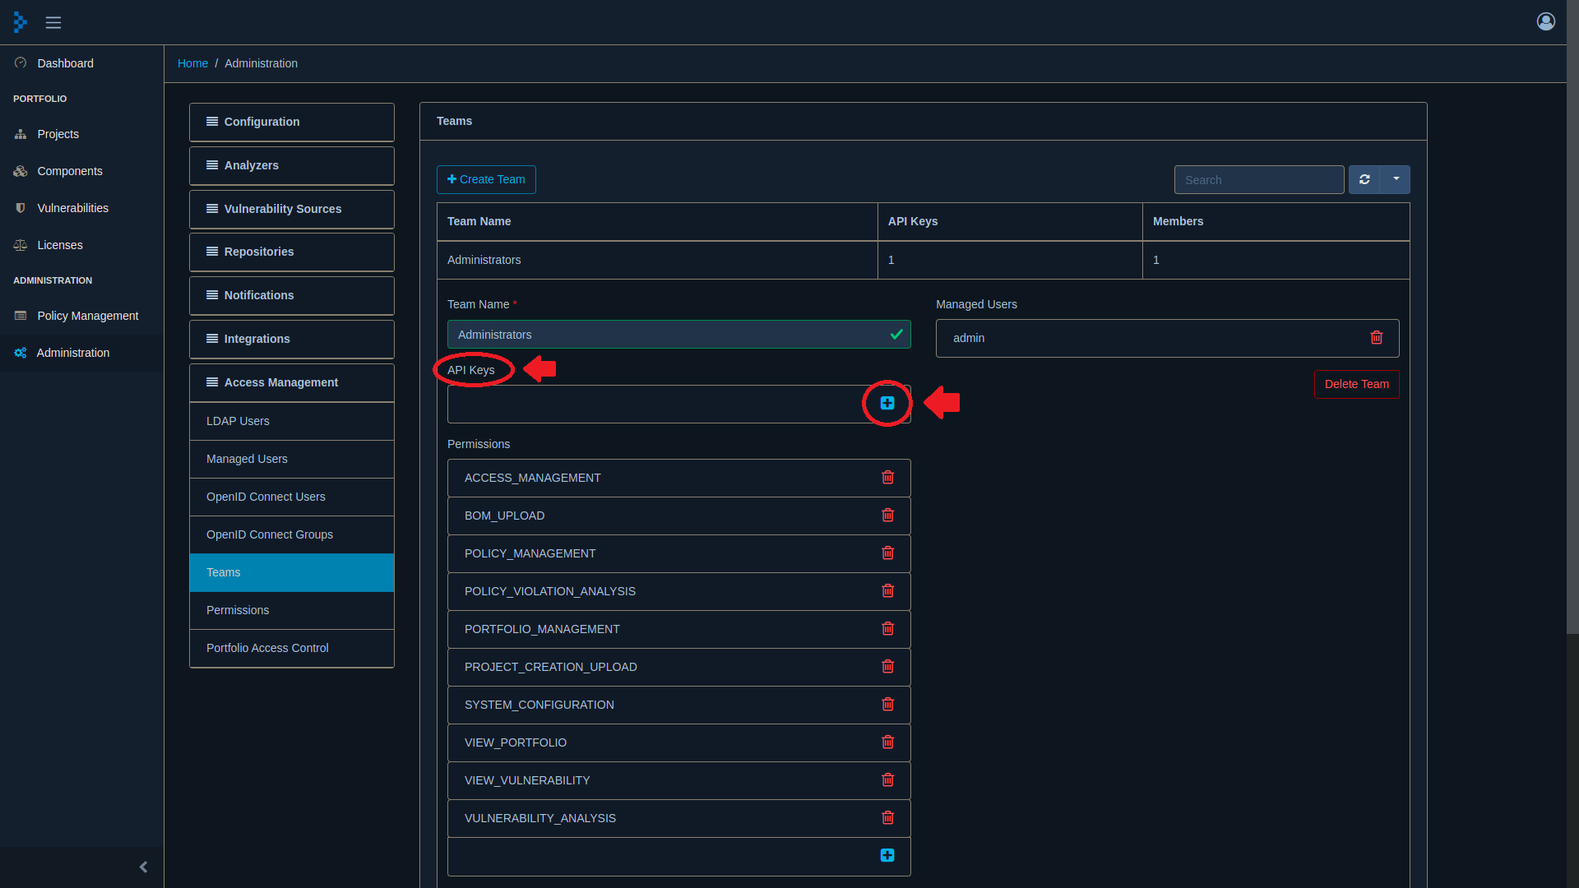Open Policy Management in the sidebar
Screen dimensions: 1579x888
point(81,316)
